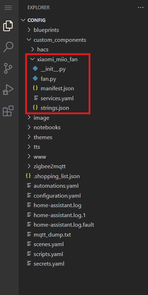Expand the tts folder chevron
The image size is (148, 295).
tap(29, 147)
